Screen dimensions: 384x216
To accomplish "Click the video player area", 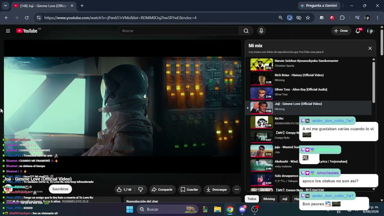I will tap(122, 106).
